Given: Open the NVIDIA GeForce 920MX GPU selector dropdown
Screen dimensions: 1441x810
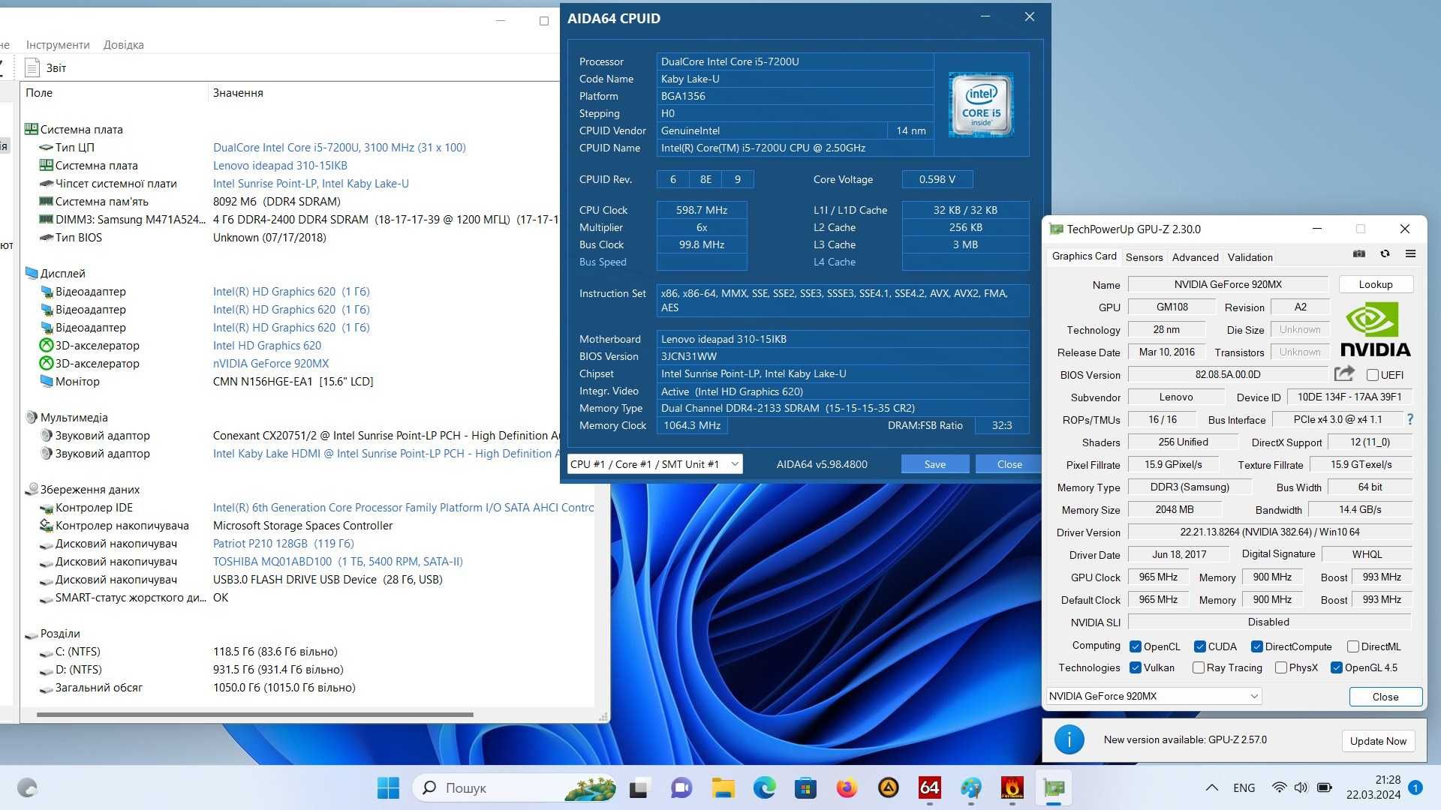Looking at the screenshot, I should (1154, 696).
